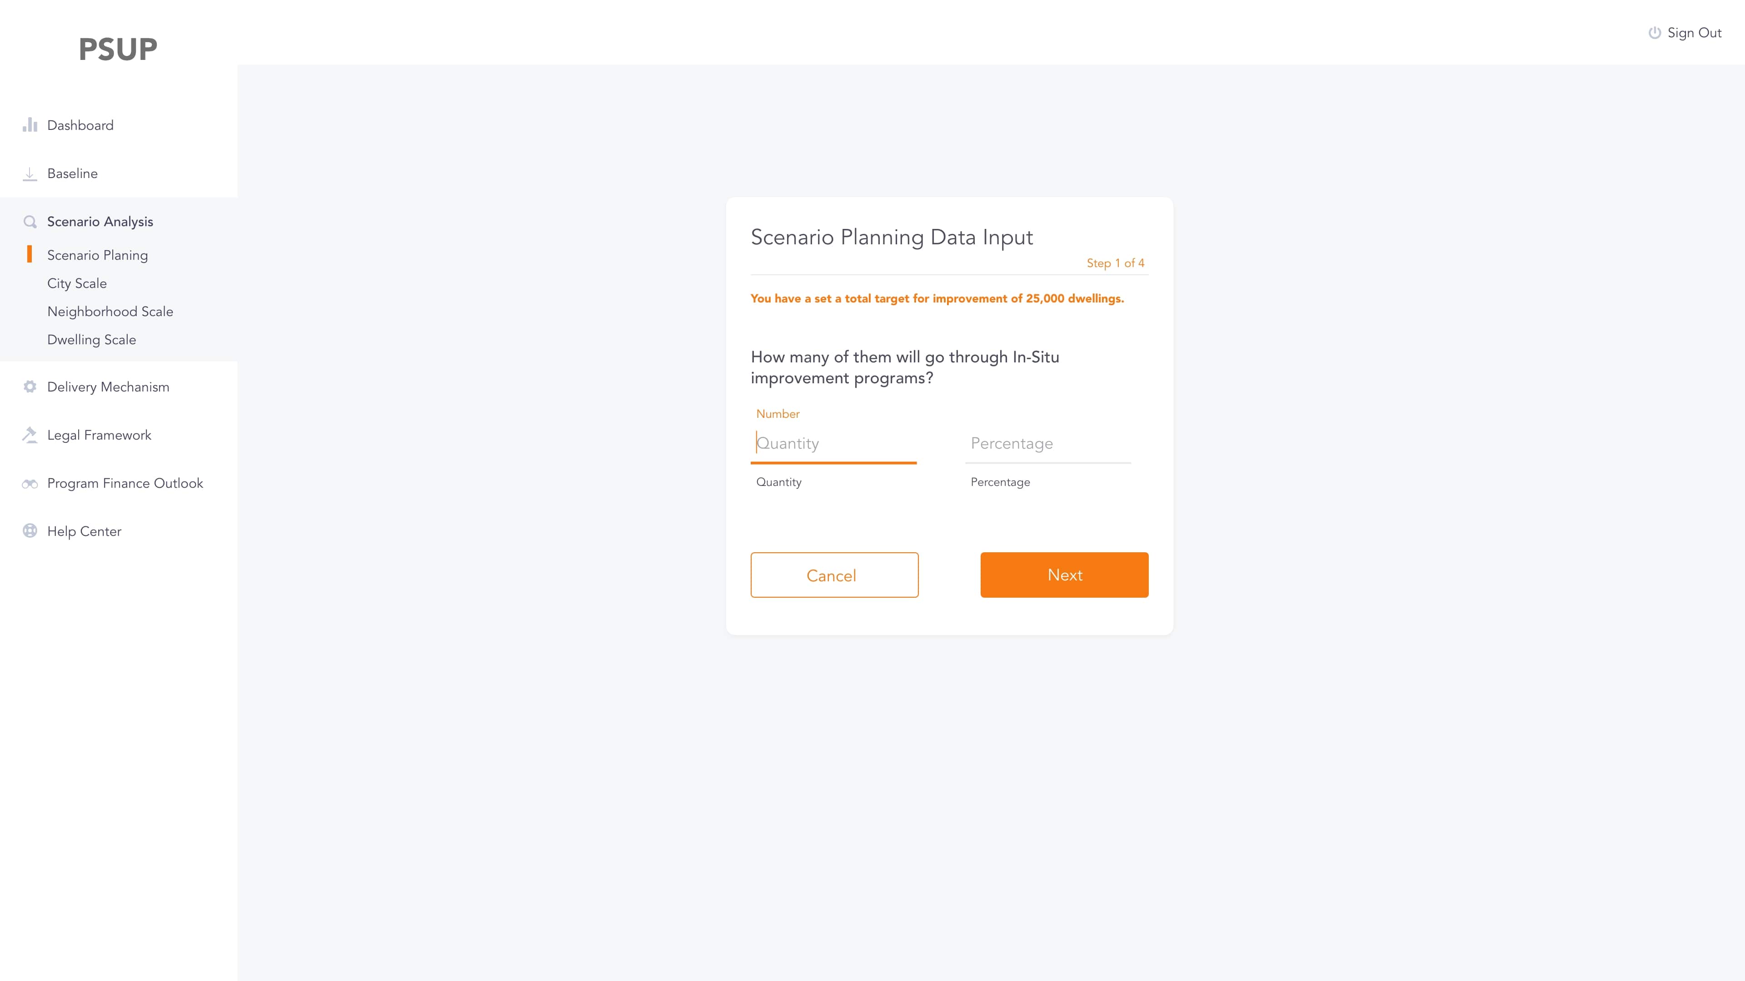Click the Baseline download icon
Viewport: 1745px width, 981px height.
point(30,174)
